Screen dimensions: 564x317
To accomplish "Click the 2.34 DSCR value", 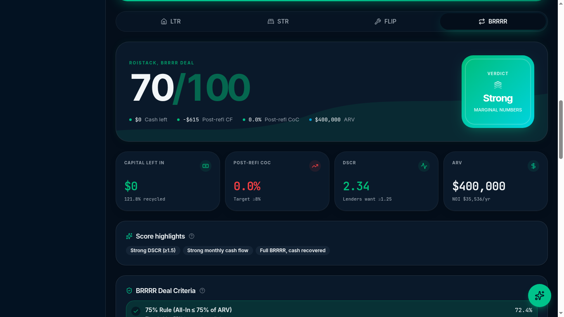I will pos(356,186).
